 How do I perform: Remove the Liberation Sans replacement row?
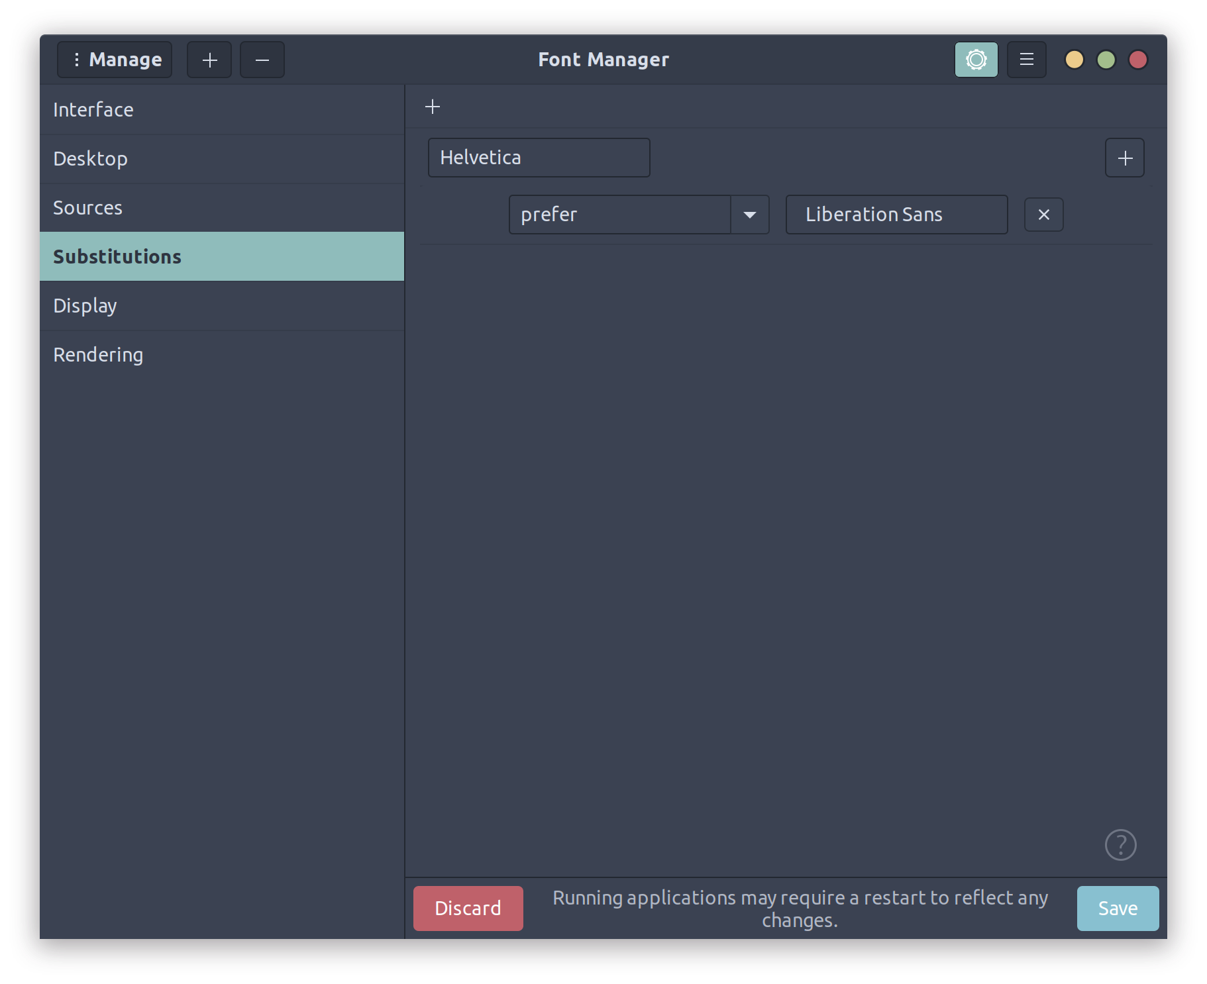1044,215
